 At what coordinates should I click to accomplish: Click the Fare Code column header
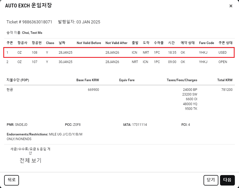(206, 43)
